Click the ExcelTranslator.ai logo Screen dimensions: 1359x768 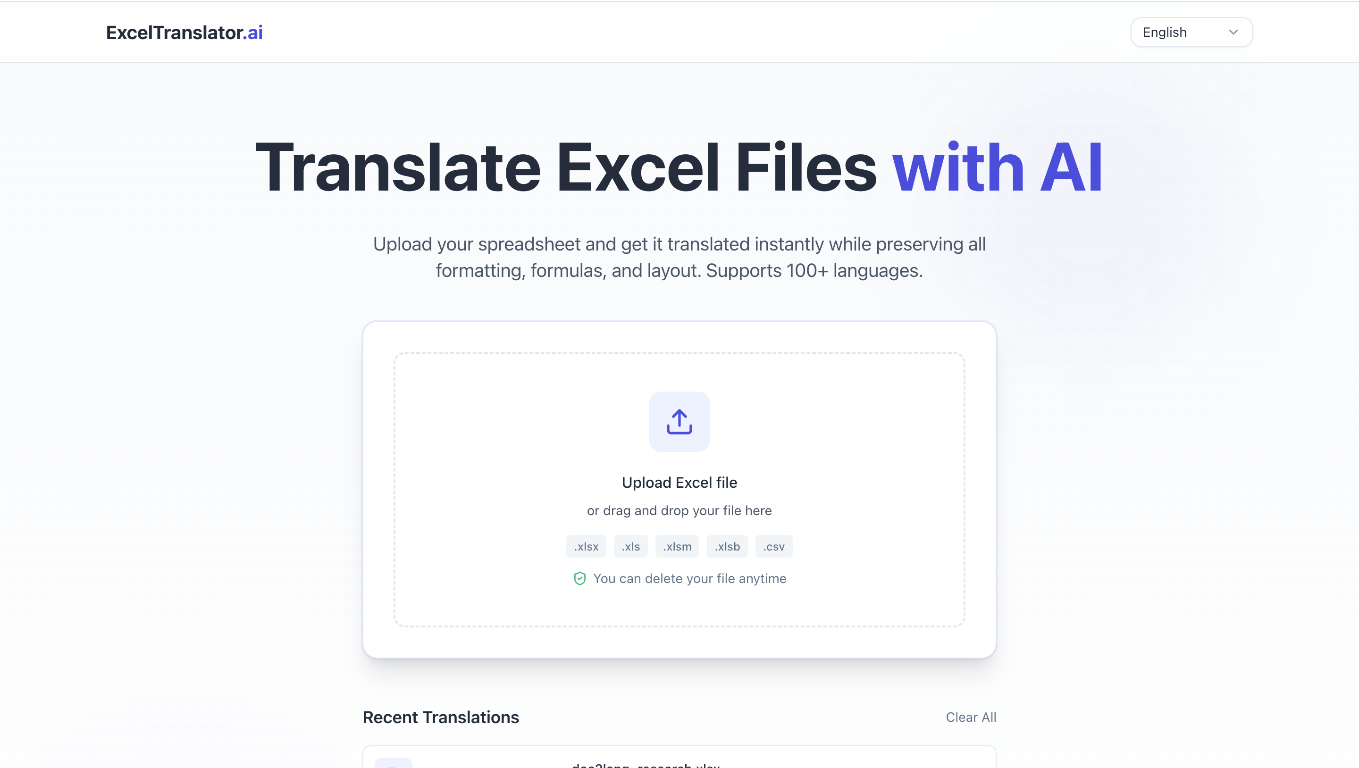(x=184, y=32)
